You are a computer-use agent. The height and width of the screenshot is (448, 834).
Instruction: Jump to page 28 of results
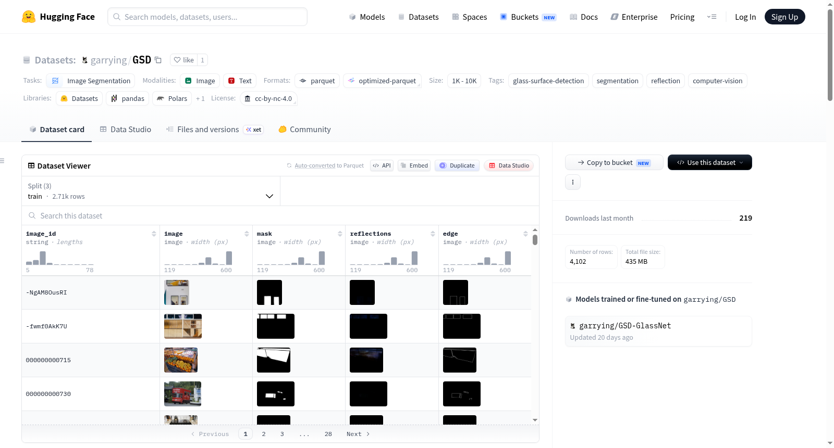pos(328,434)
